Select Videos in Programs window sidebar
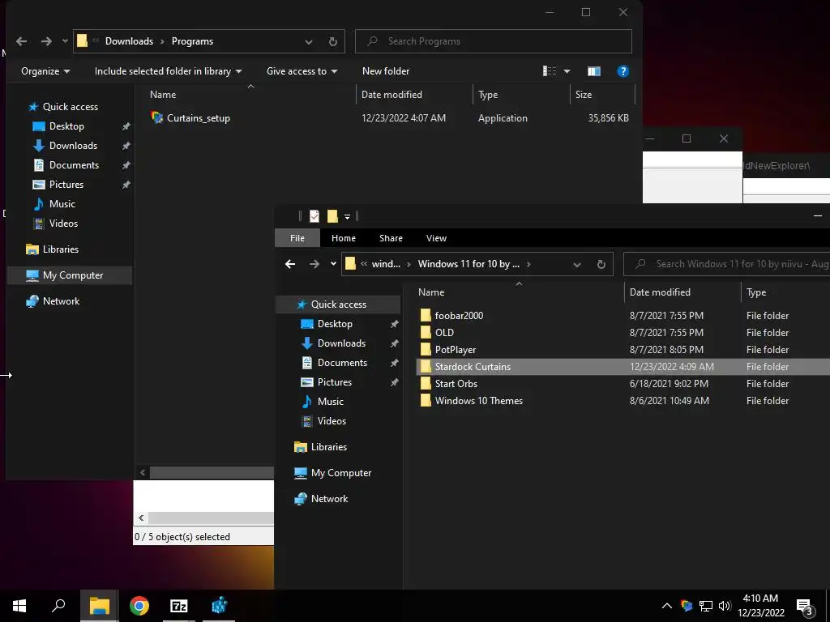 [63, 224]
